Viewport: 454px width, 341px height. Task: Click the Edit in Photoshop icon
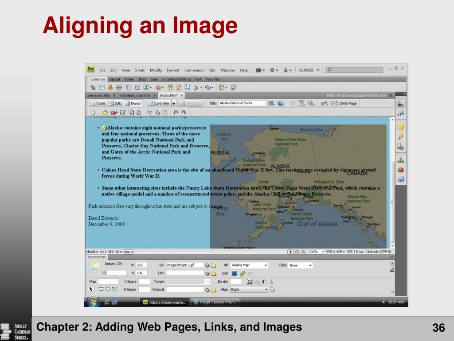235,273
